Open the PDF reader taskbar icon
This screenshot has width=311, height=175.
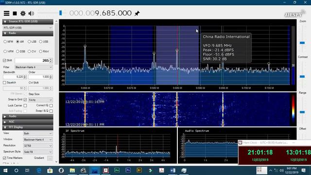161,171
